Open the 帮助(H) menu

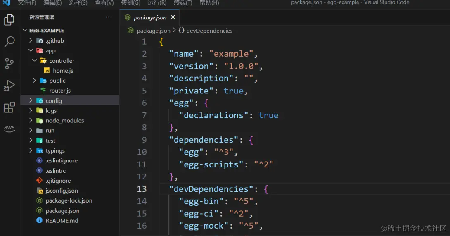[x=209, y=3]
